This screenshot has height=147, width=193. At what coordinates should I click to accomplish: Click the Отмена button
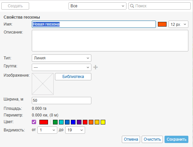point(131,139)
